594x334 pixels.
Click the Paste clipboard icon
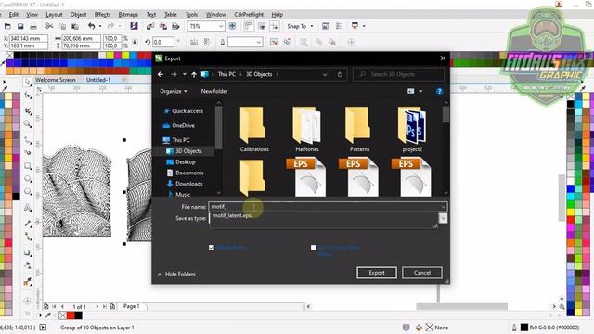(x=75, y=26)
